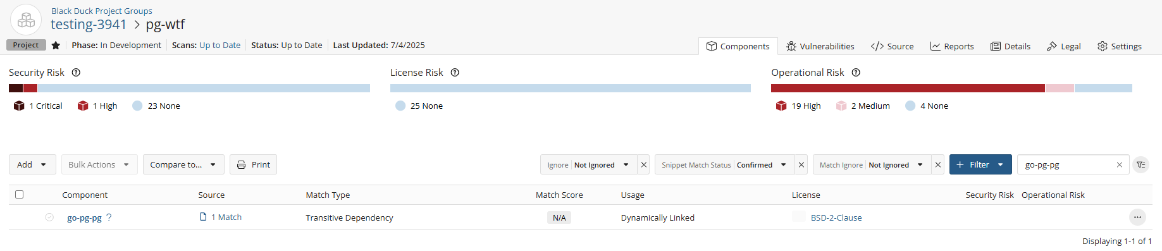The width and height of the screenshot is (1162, 251).
Task: Open the blue Filter dropdown
Action: click(x=980, y=164)
